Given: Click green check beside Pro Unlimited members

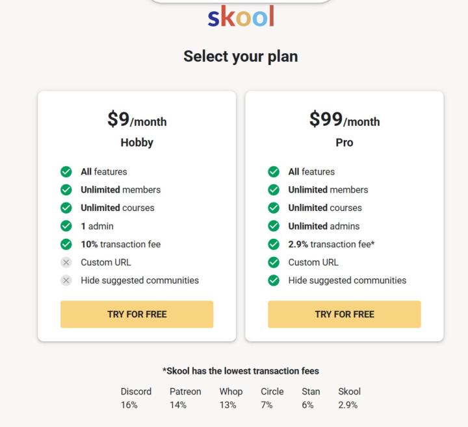Looking at the screenshot, I should click(274, 190).
